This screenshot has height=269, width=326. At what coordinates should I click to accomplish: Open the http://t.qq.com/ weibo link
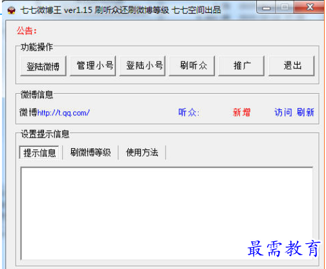(x=63, y=113)
